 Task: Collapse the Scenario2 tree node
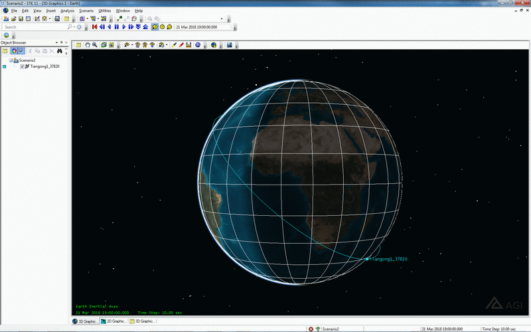tap(11, 60)
